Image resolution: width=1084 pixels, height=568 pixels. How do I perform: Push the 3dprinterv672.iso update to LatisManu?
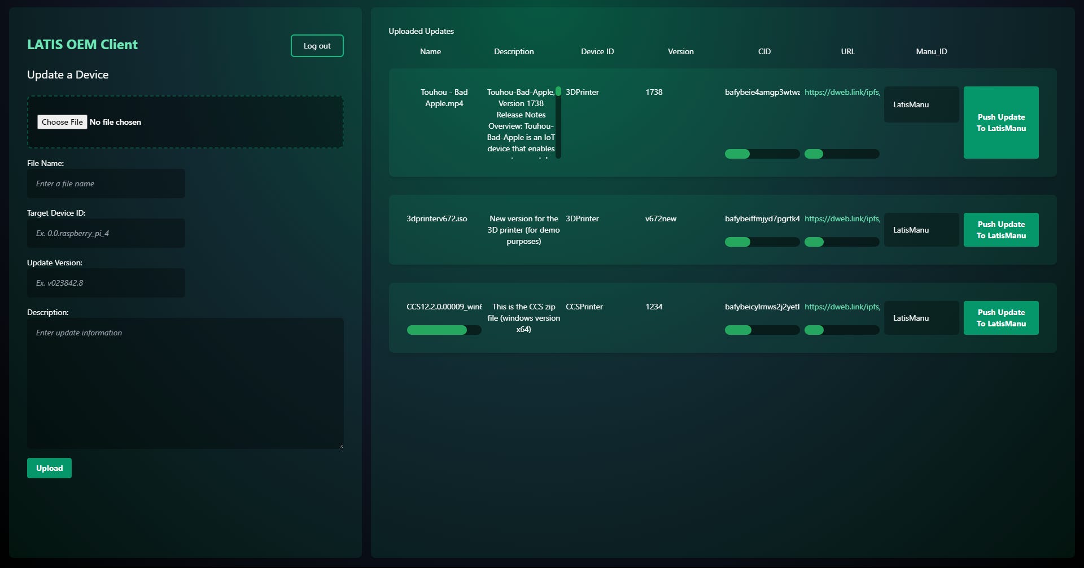(x=1000, y=230)
